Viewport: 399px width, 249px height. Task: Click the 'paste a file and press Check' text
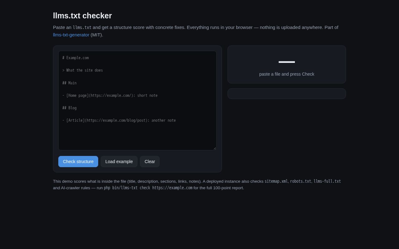click(287, 74)
